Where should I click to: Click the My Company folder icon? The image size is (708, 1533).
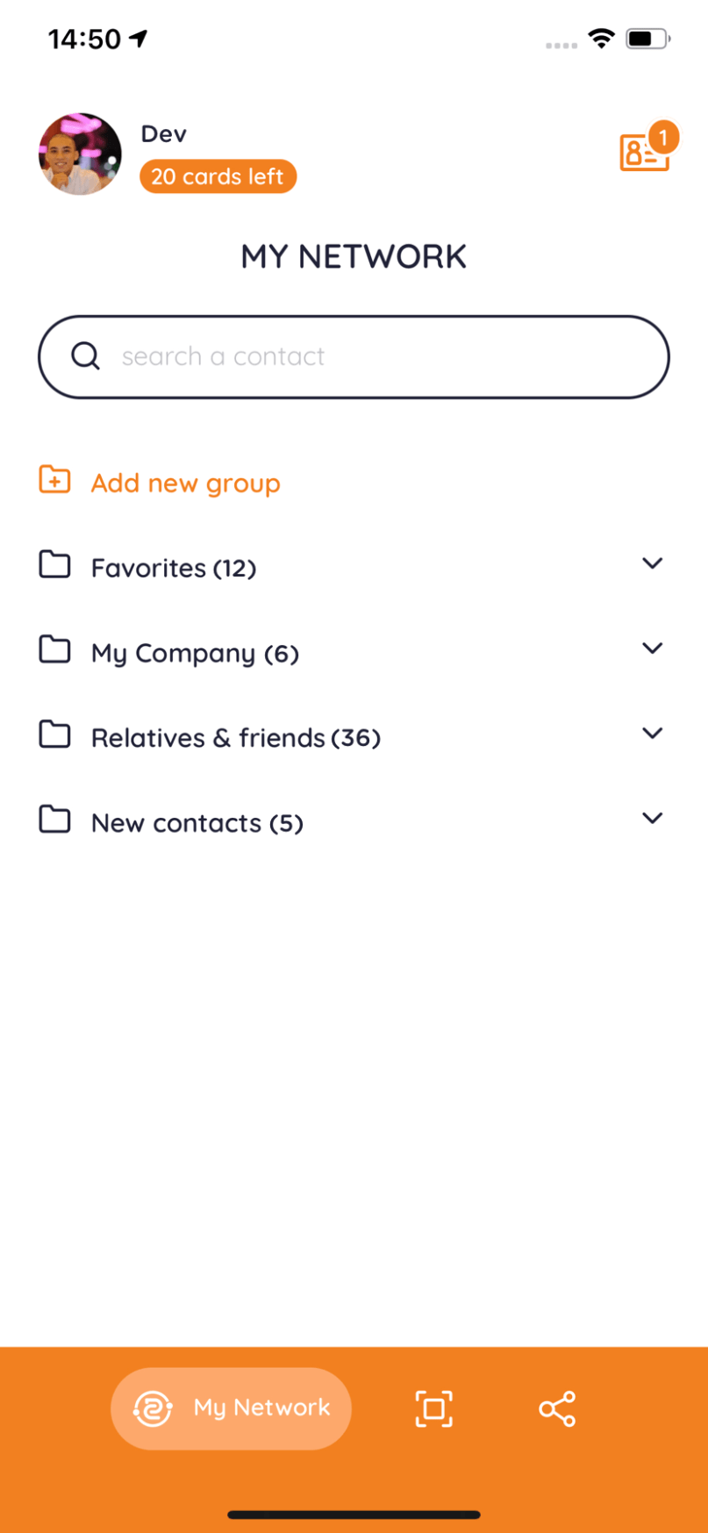point(54,649)
